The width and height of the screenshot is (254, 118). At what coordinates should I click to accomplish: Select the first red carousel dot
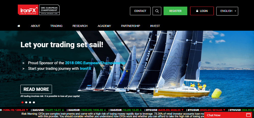pyautogui.click(x=22, y=102)
